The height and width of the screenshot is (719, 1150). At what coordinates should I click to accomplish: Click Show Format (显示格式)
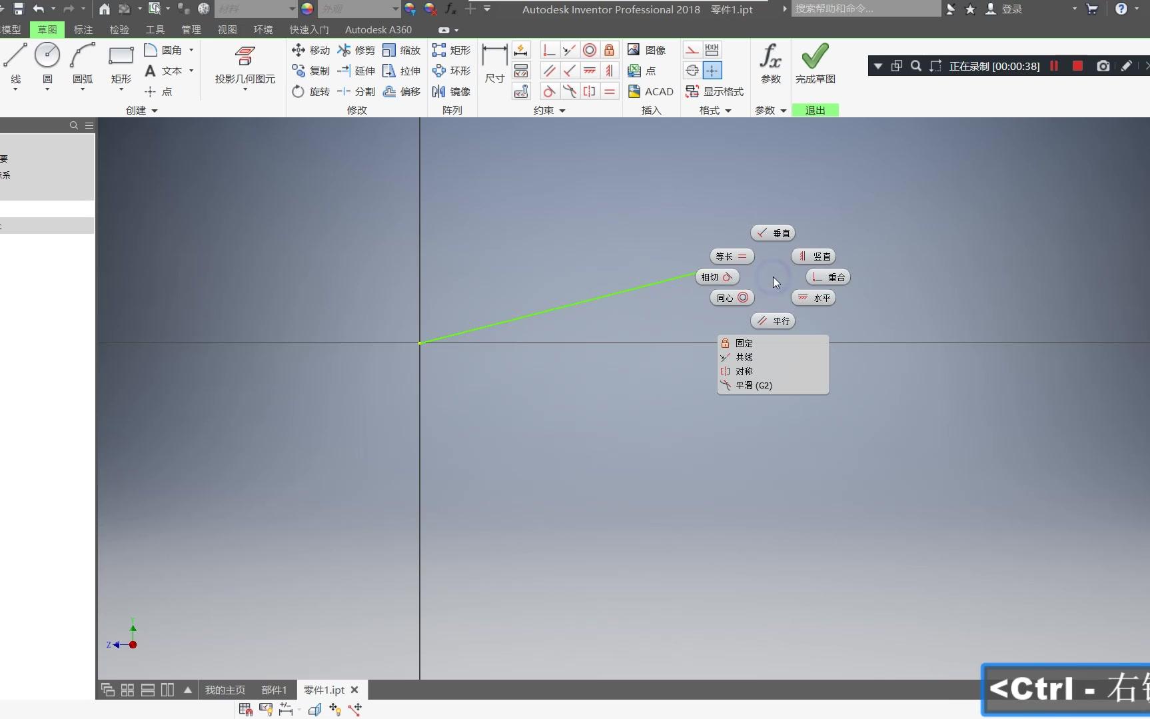pyautogui.click(x=714, y=91)
